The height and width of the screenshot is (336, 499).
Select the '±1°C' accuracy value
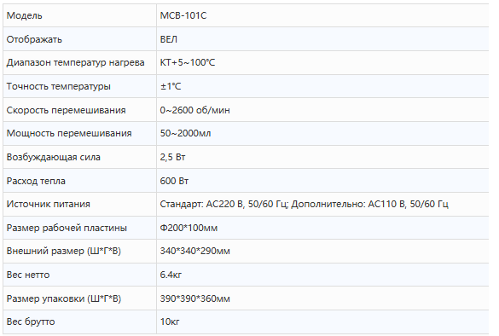click(x=171, y=86)
